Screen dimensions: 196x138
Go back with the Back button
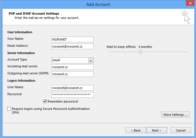coord(135,130)
